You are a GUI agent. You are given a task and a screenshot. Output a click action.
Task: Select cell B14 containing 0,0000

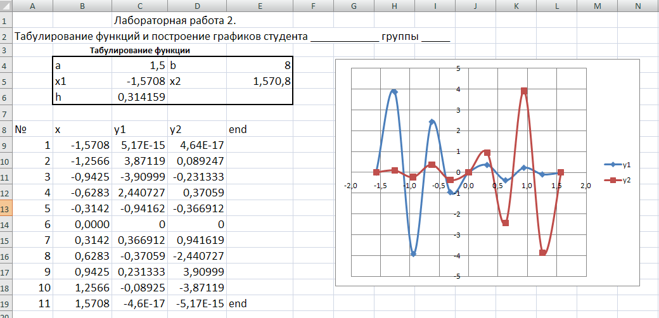point(82,224)
